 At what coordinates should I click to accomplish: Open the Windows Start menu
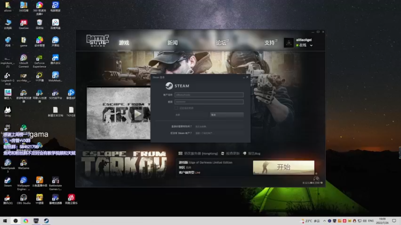[5, 220]
